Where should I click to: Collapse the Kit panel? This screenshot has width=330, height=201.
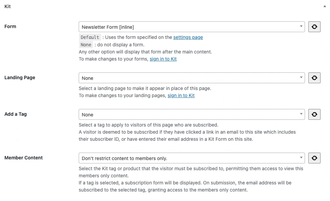(x=325, y=6)
